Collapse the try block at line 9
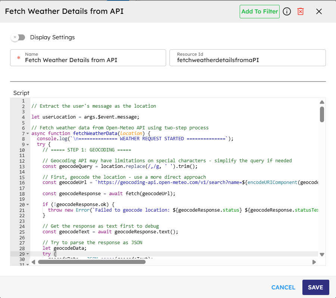 [28, 144]
